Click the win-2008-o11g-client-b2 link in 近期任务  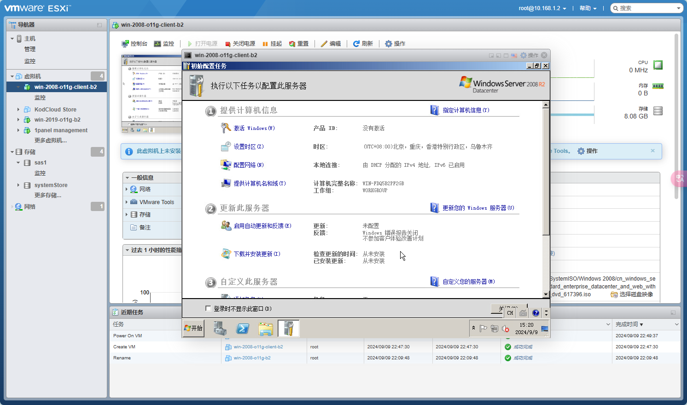(258, 347)
